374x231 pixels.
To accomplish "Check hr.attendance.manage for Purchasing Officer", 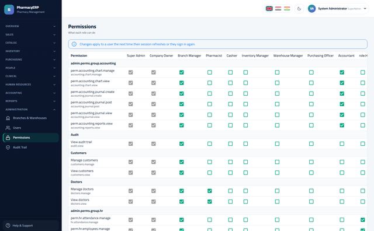I will click(x=311, y=220).
